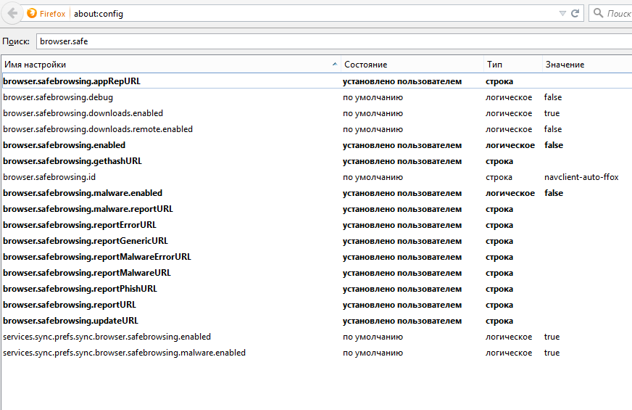The image size is (632, 410).
Task: Click the reload page icon
Action: click(575, 13)
